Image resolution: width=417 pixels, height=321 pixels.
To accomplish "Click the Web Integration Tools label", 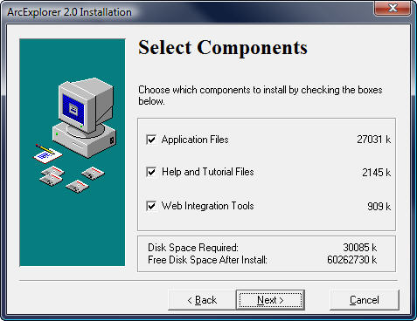I will click(x=208, y=206).
